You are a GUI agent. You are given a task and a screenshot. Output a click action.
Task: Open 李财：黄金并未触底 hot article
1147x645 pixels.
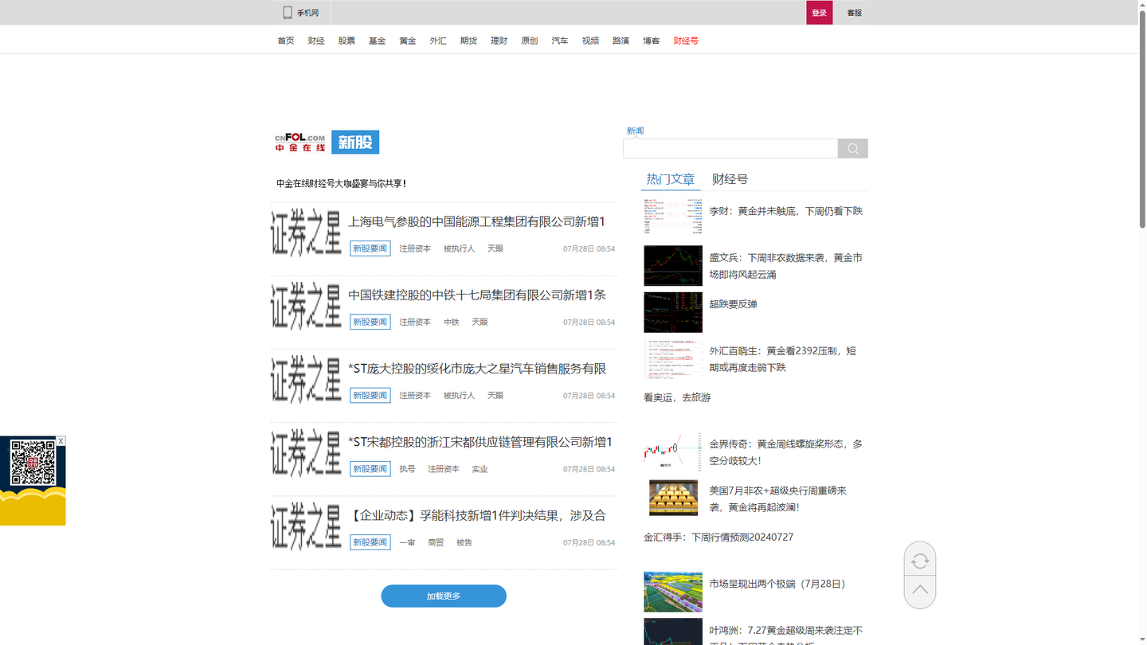pyautogui.click(x=785, y=211)
